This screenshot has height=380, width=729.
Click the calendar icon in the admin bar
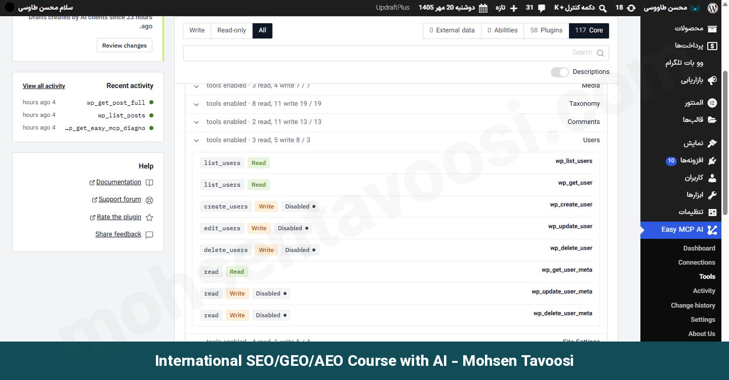(483, 8)
